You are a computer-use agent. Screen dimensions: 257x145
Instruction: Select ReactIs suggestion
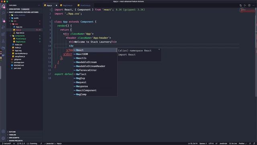point(95,58)
